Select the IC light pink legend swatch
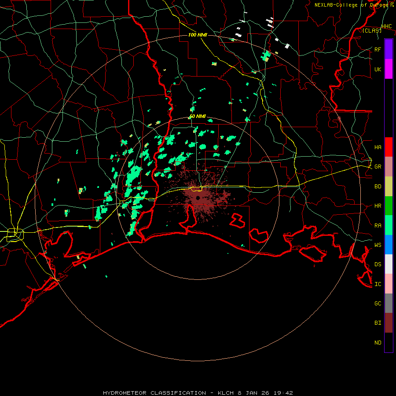Viewport: 396px width, 396px height. (x=389, y=284)
